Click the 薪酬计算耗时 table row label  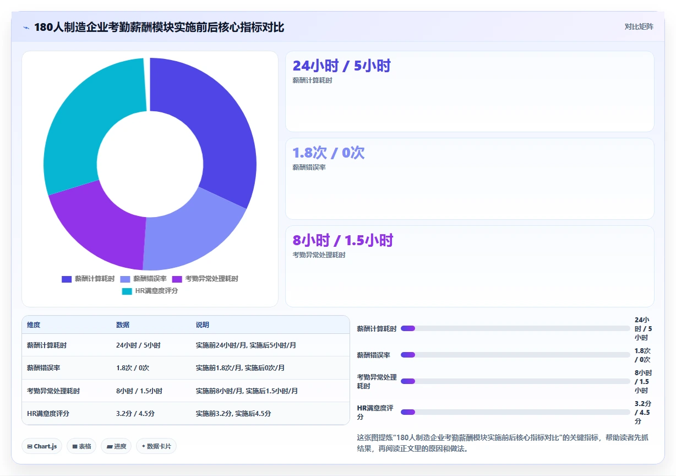(47, 345)
